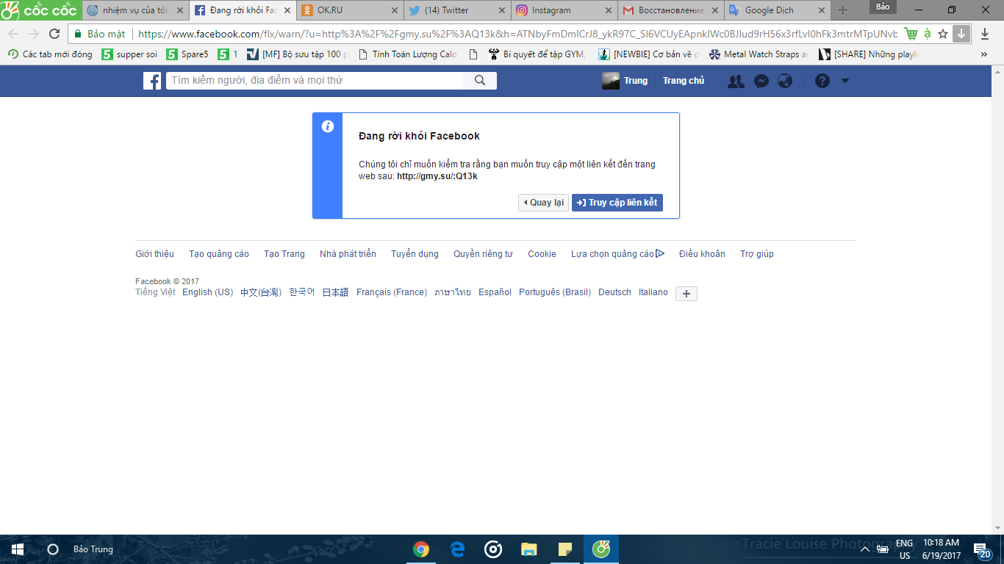Open File Explorer from the taskbar
The width and height of the screenshot is (1004, 564).
point(528,549)
